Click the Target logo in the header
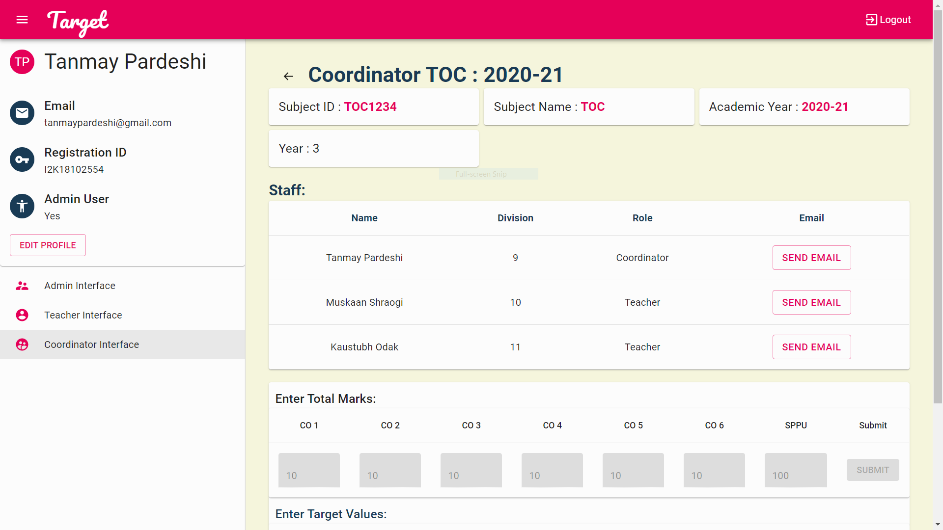 tap(78, 22)
